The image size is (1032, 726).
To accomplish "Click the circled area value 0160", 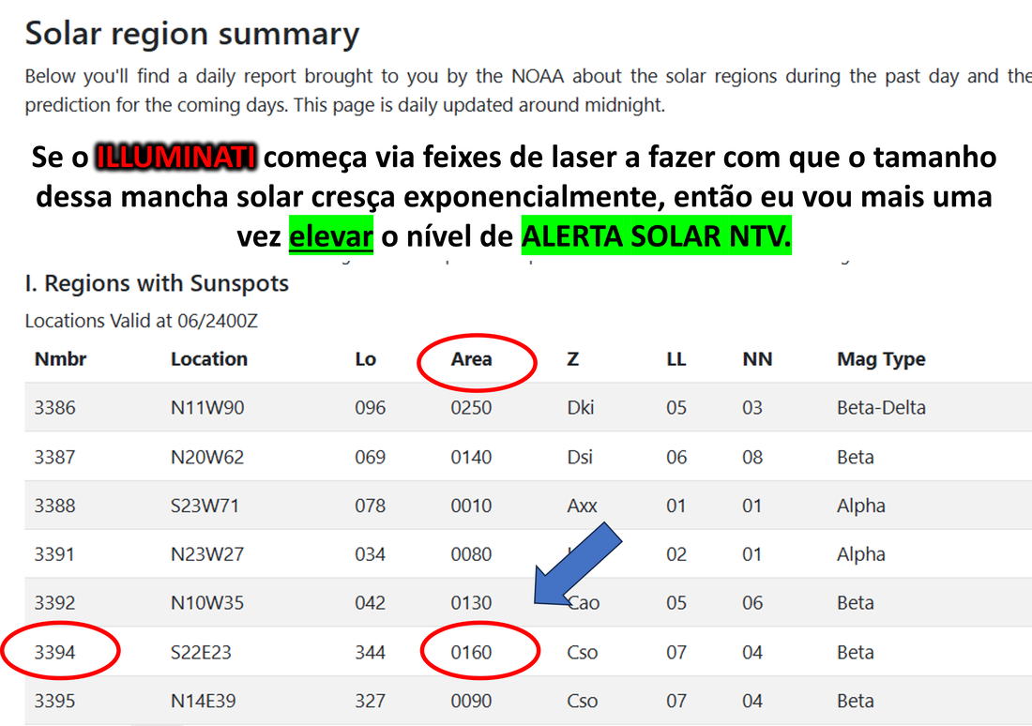I will click(471, 652).
